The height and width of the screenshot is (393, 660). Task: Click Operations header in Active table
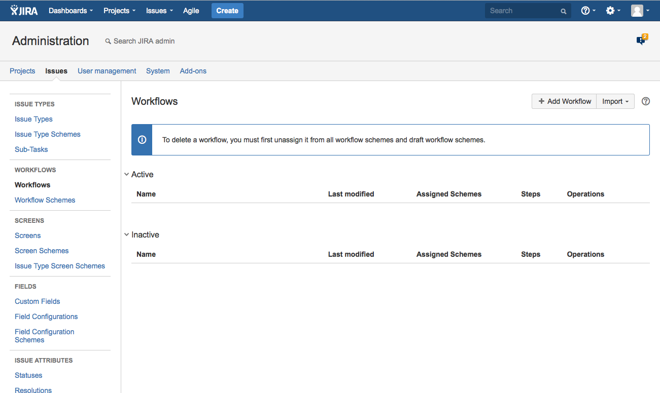[x=585, y=194]
